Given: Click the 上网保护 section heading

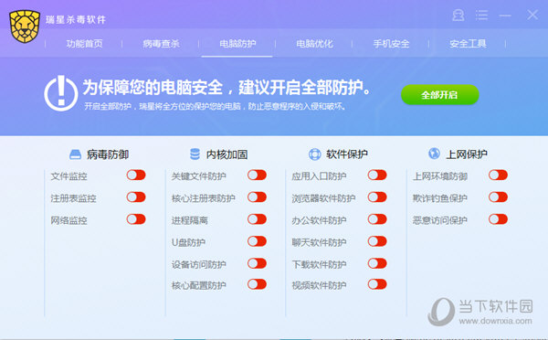Looking at the screenshot, I should [467, 154].
